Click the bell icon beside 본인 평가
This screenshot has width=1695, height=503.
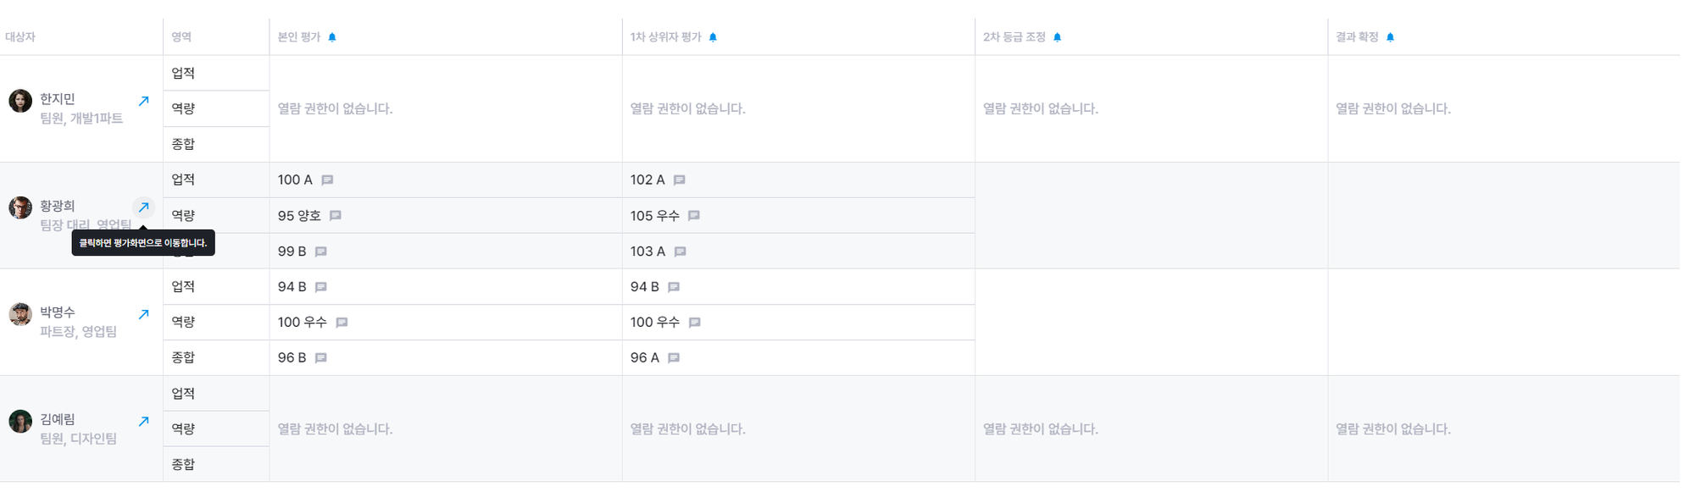coord(332,37)
